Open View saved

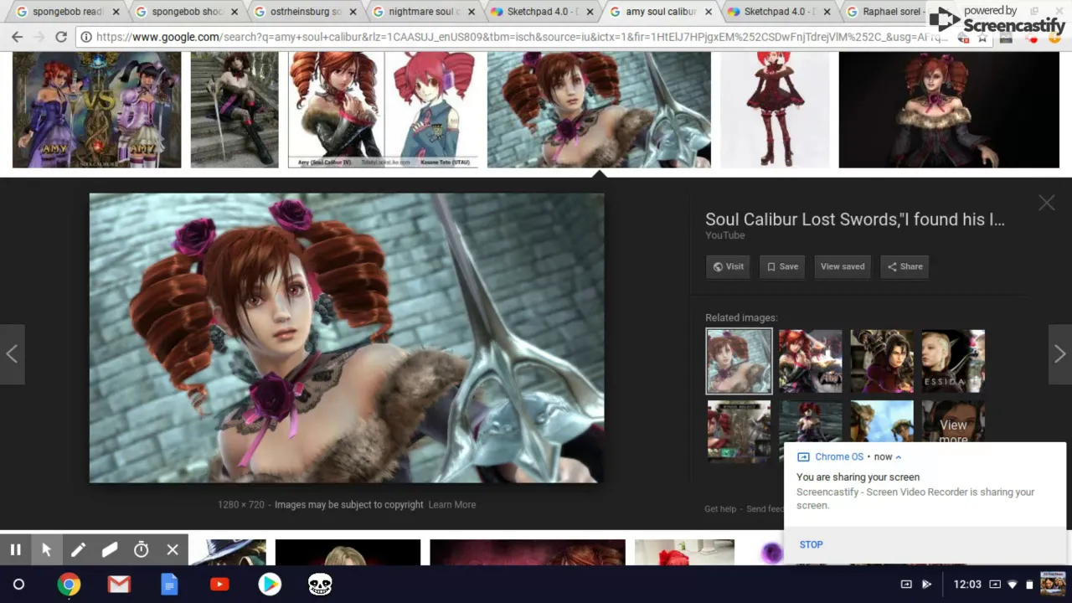pos(842,266)
